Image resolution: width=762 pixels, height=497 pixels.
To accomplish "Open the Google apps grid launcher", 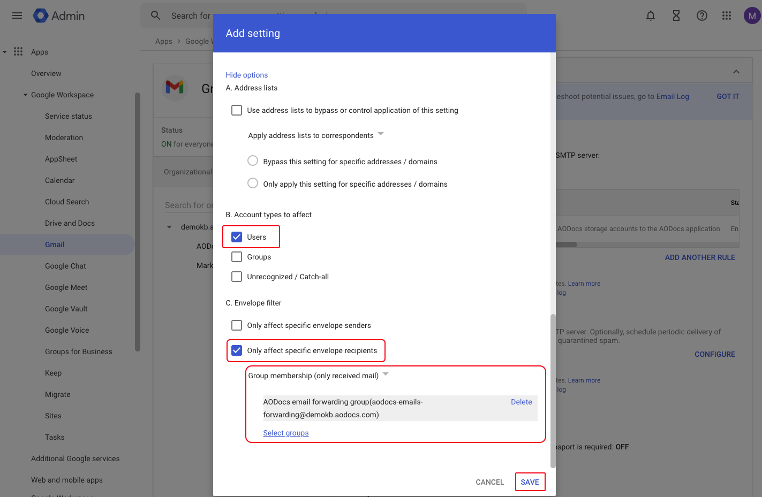I will pos(727,16).
